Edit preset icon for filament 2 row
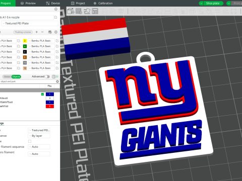 pyautogui.click(x=57, y=41)
